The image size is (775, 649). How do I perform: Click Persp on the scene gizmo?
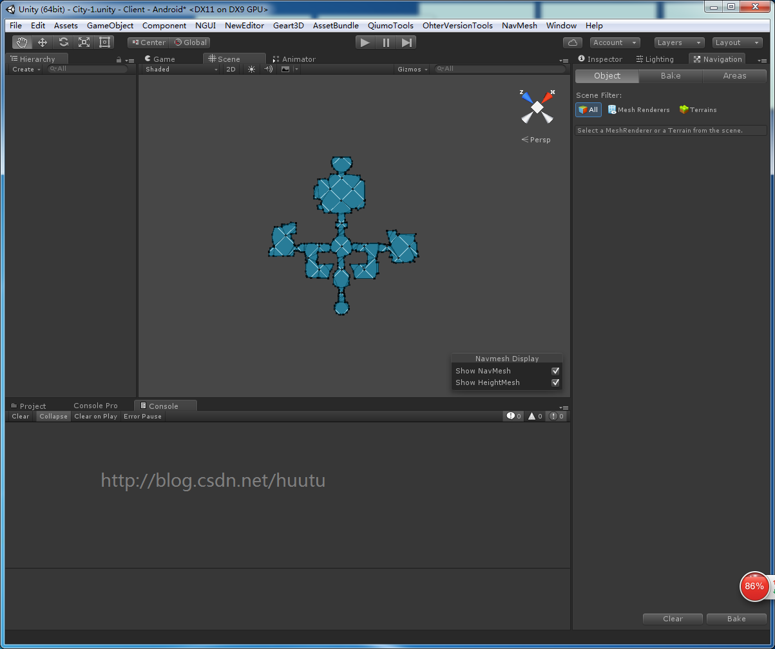pyautogui.click(x=540, y=140)
